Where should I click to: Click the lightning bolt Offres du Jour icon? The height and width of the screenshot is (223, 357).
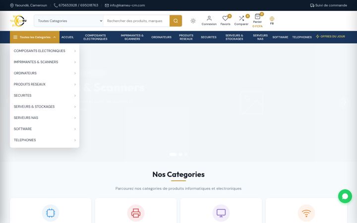(317, 36)
